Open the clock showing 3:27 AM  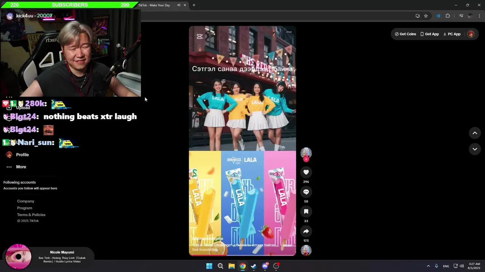pos(474,266)
